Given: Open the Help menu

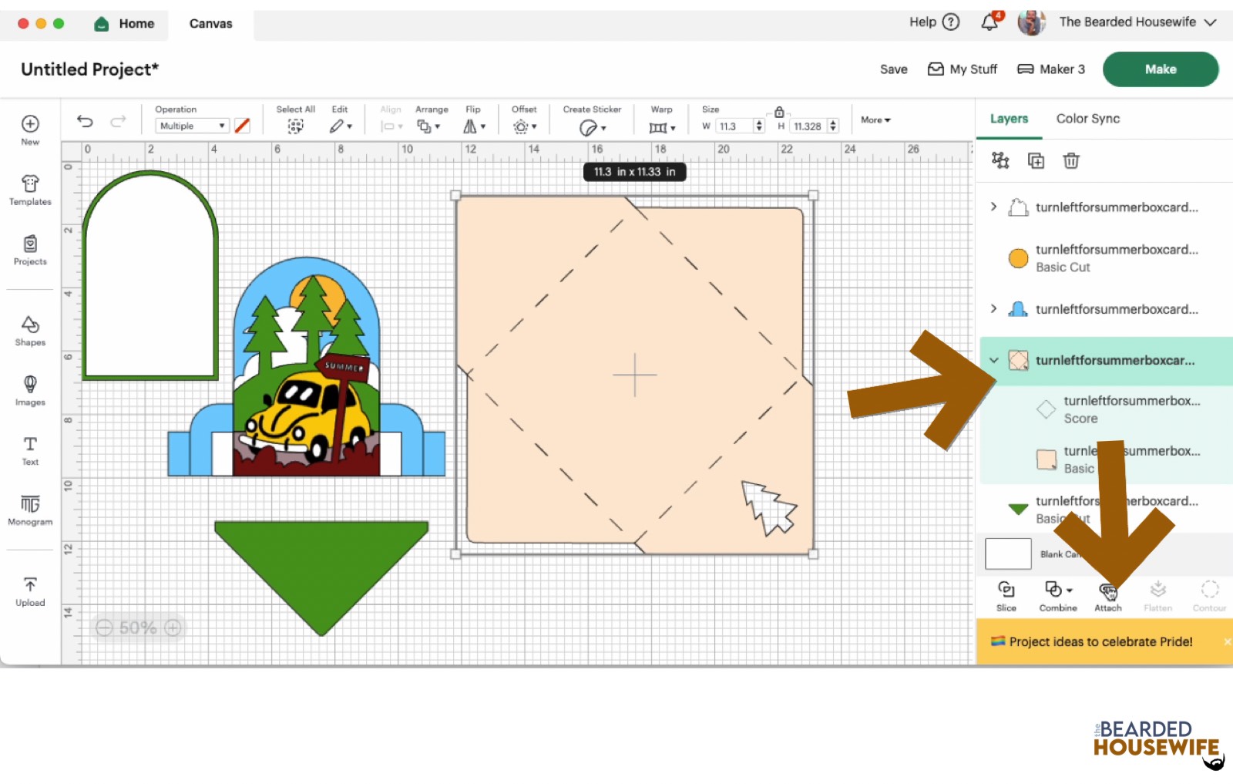Looking at the screenshot, I should (x=934, y=22).
